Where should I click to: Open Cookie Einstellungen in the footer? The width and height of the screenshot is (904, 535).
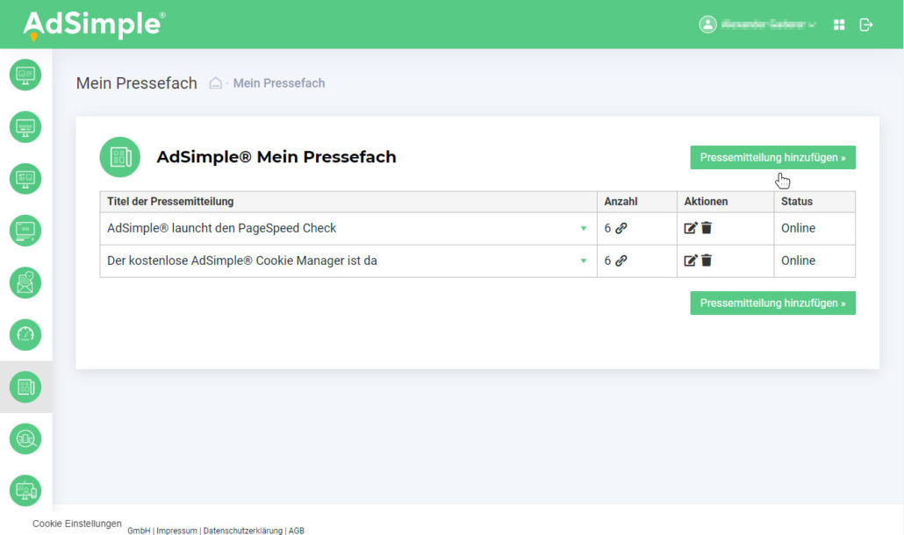[x=77, y=524]
